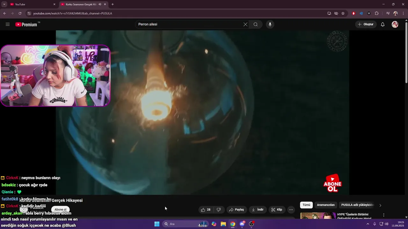Screen dimensions: 408x229
Task: Select the Aramanızdan filter chip
Action: coord(326,205)
